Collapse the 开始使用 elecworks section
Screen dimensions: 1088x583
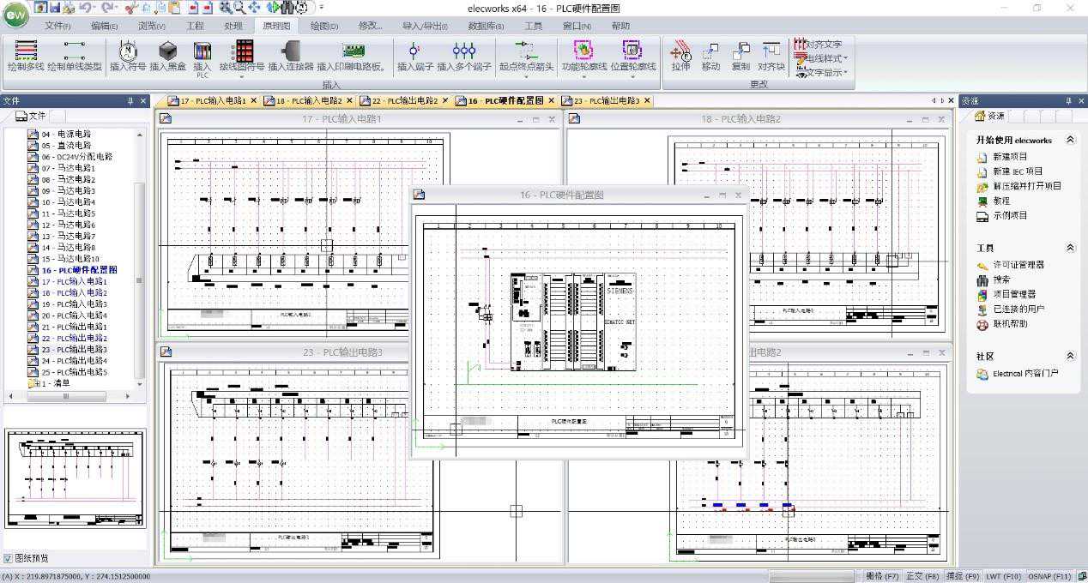click(x=1070, y=140)
